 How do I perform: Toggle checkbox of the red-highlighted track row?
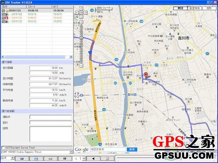click(3, 18)
